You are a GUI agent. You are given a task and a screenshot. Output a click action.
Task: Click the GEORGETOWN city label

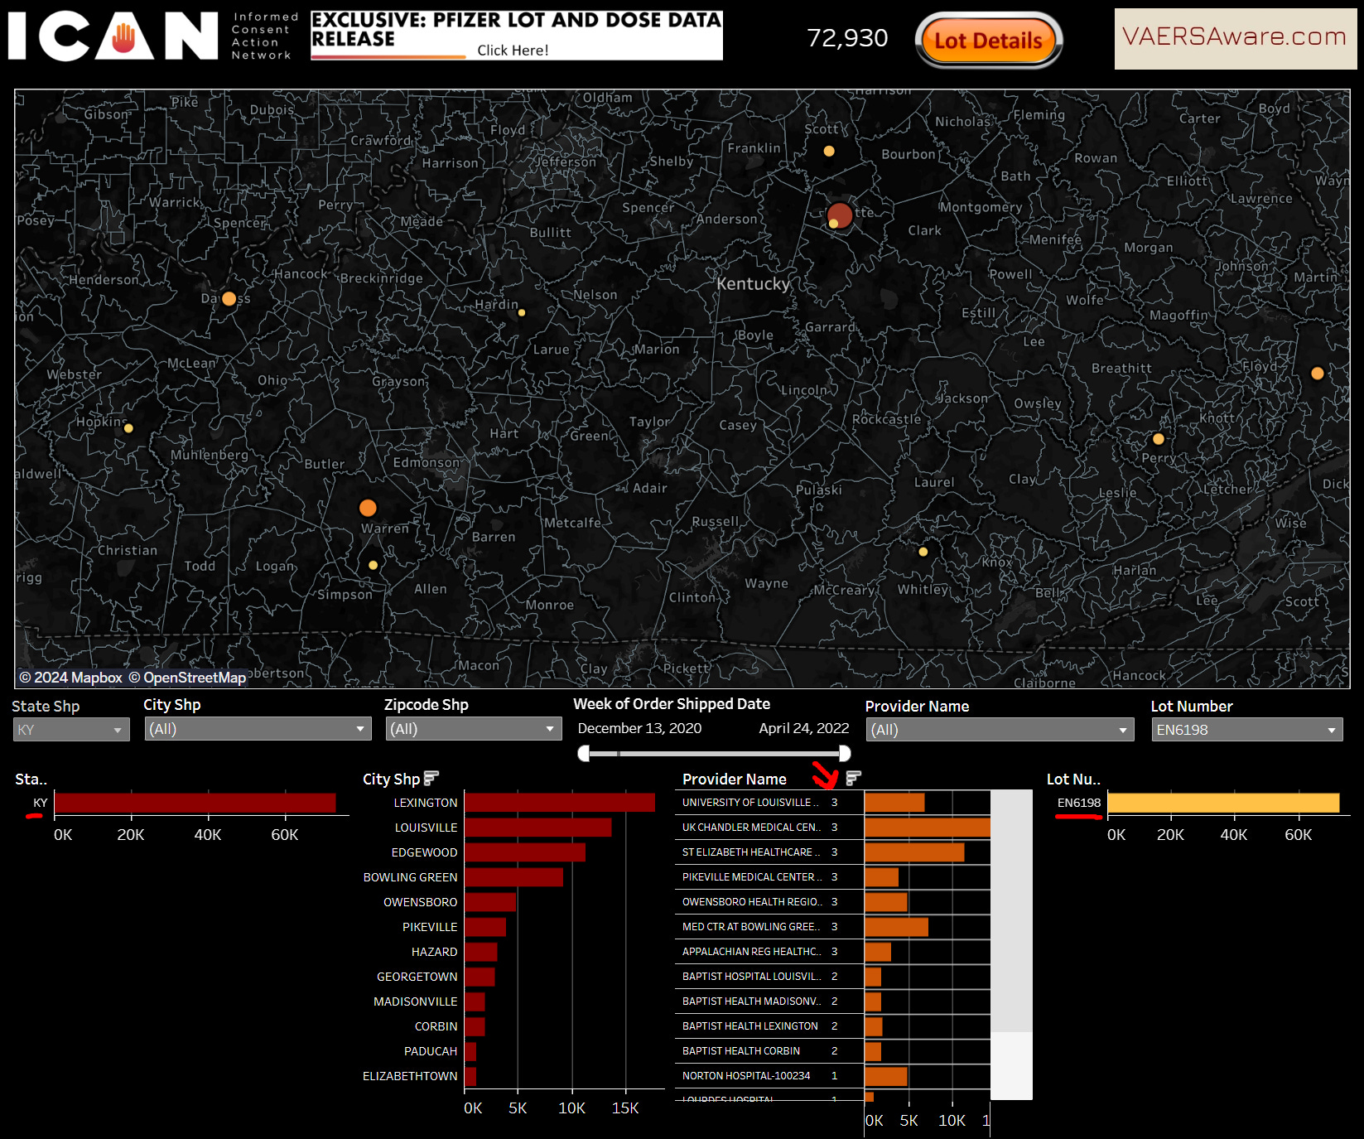pos(417,977)
